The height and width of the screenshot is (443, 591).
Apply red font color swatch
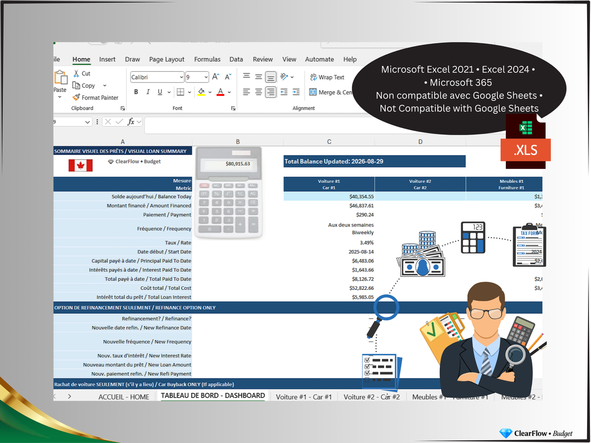(x=221, y=92)
